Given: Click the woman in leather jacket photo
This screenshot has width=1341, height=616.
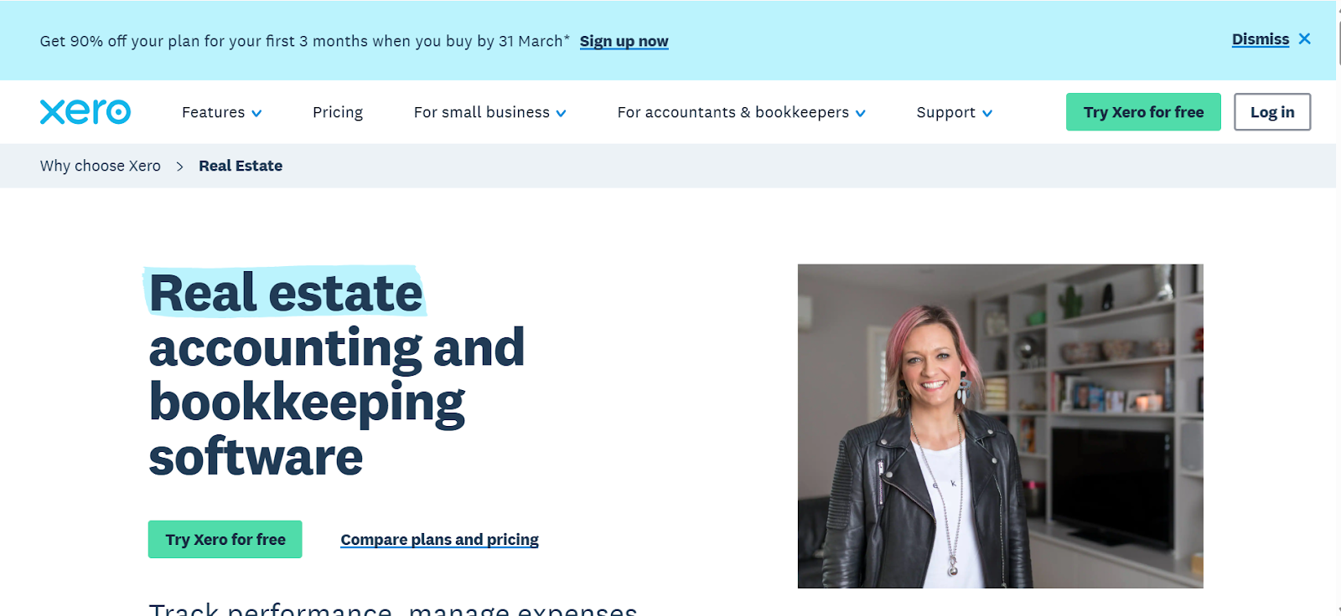Looking at the screenshot, I should pyautogui.click(x=1001, y=426).
